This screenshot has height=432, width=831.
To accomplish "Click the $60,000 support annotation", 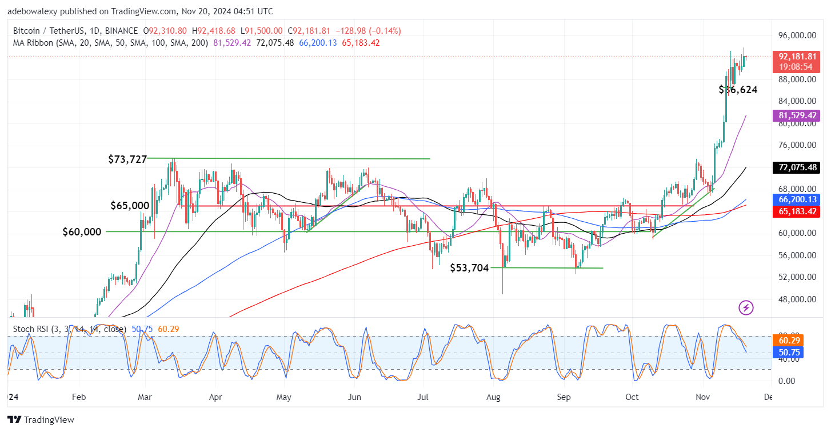I will click(82, 231).
